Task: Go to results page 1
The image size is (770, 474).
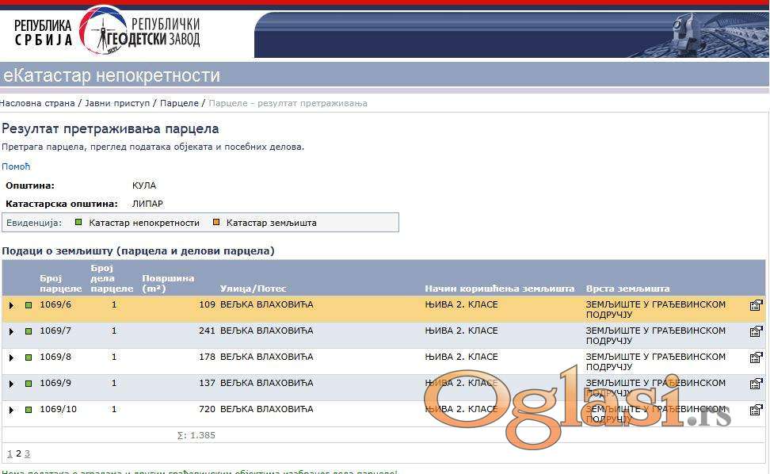Action: point(10,454)
